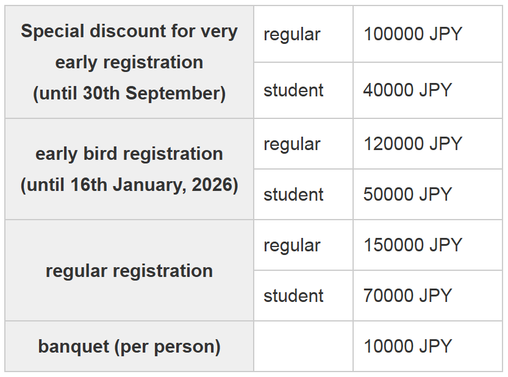Select the 100000 JPY price cell
The image size is (508, 377).
tap(413, 34)
